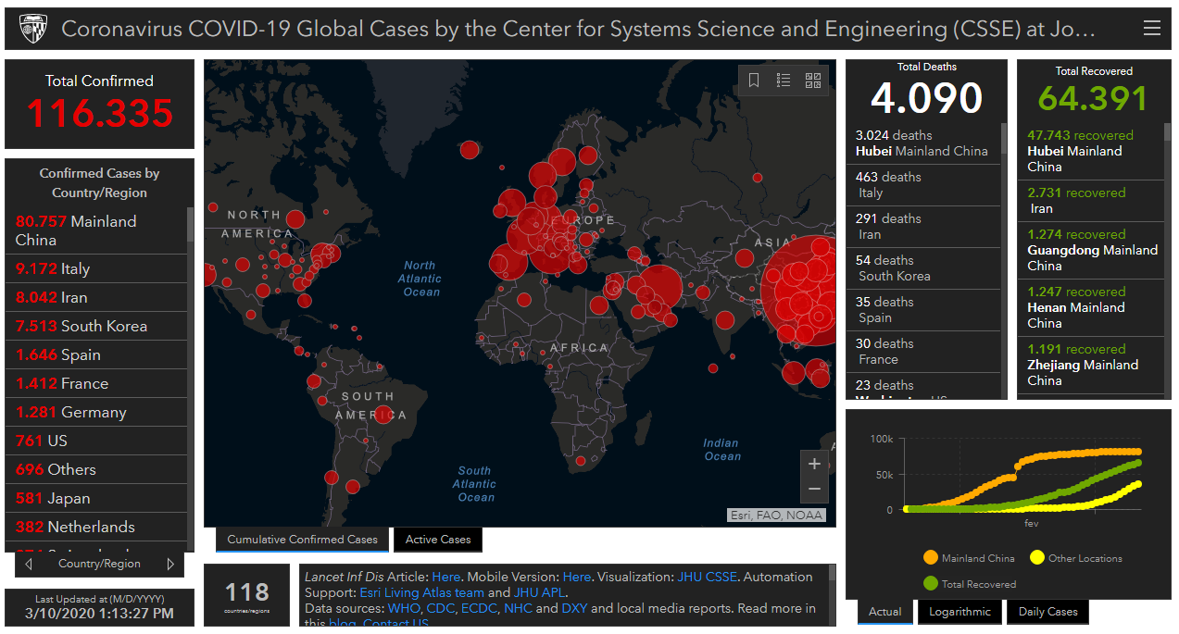Switch chart to the Logarithmic tab
The height and width of the screenshot is (634, 1179).
[960, 612]
